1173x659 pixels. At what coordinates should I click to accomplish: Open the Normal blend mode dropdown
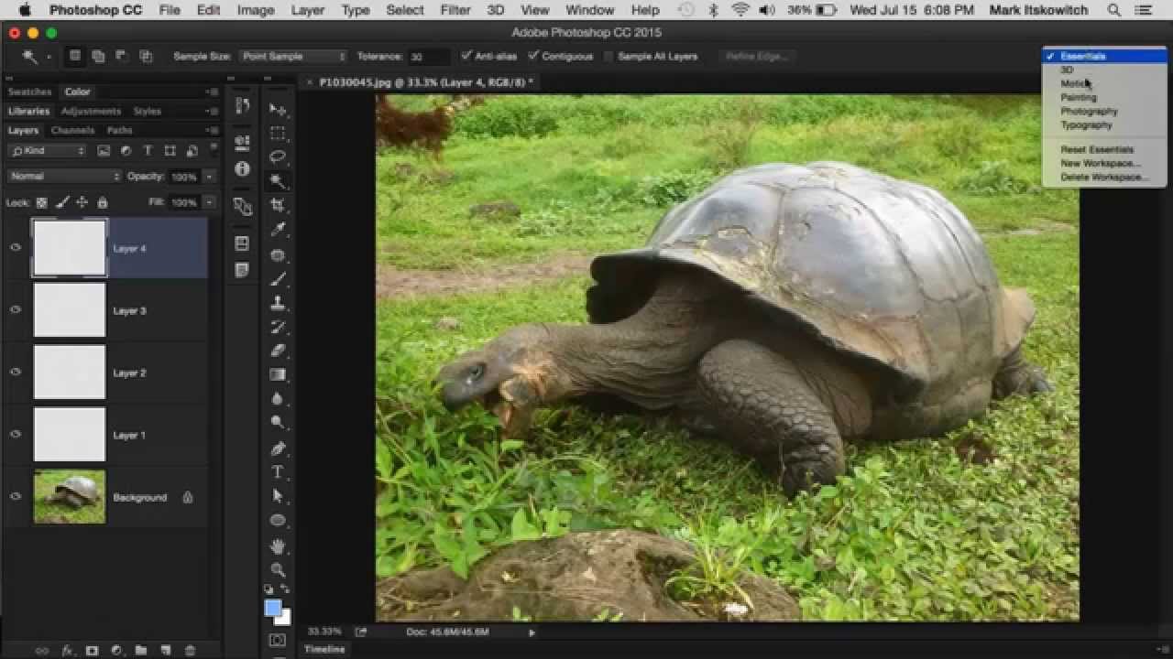64,176
